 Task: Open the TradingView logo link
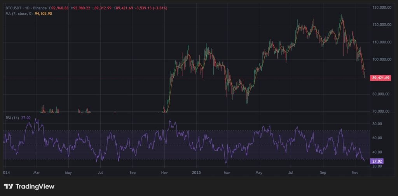[29, 186]
